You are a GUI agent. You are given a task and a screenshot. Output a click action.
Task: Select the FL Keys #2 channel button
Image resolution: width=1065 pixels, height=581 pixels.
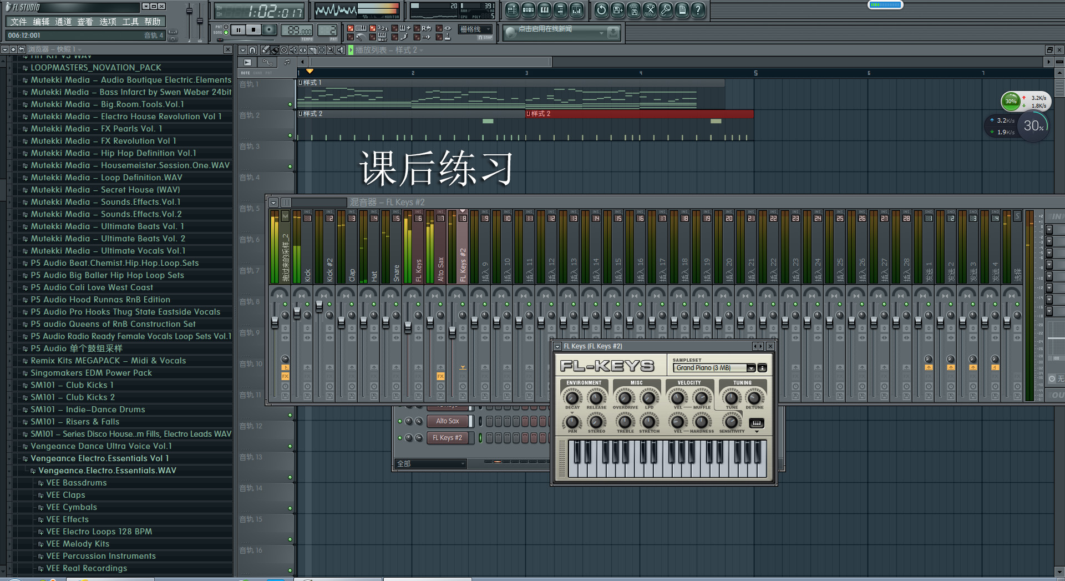coord(448,438)
